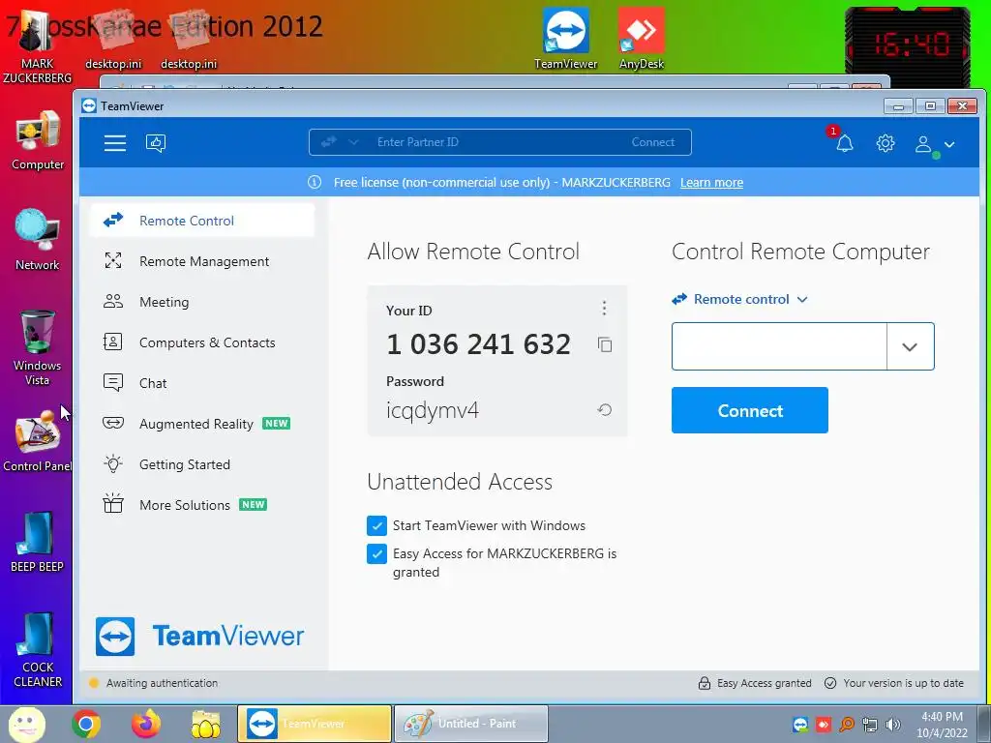Expand the Remote control mode dropdown

(x=740, y=300)
